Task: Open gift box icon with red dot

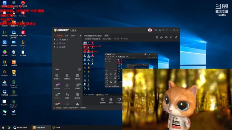Action: pos(157,37)
